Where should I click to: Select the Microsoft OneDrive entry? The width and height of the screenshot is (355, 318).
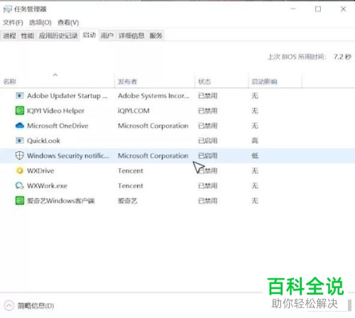58,126
